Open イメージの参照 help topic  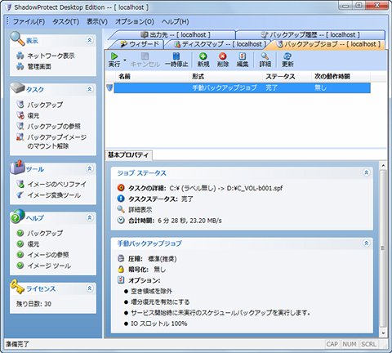[x=48, y=255]
